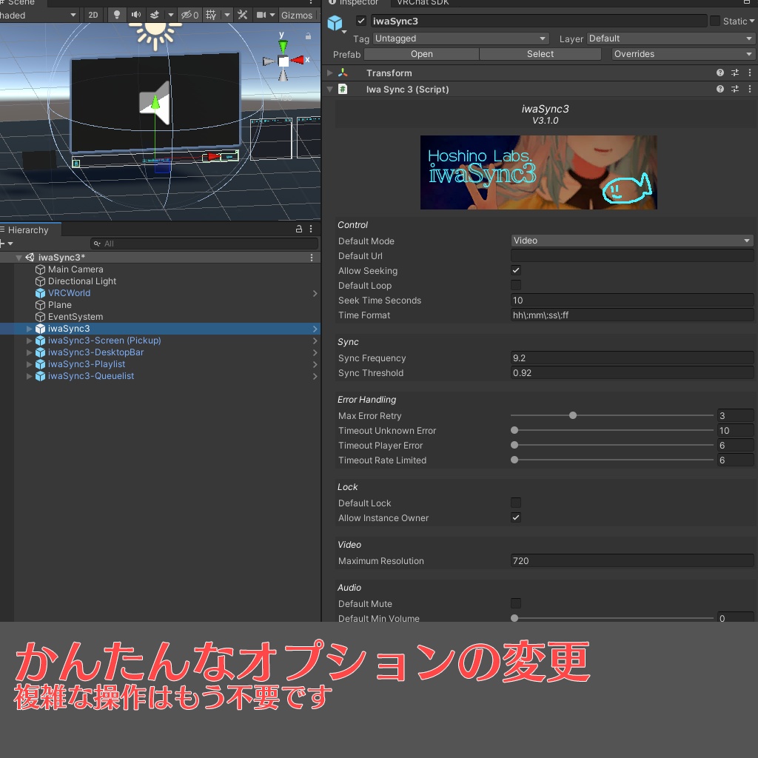This screenshot has height=758, width=758.
Task: Open the Default Mode Video dropdown
Action: pos(631,240)
